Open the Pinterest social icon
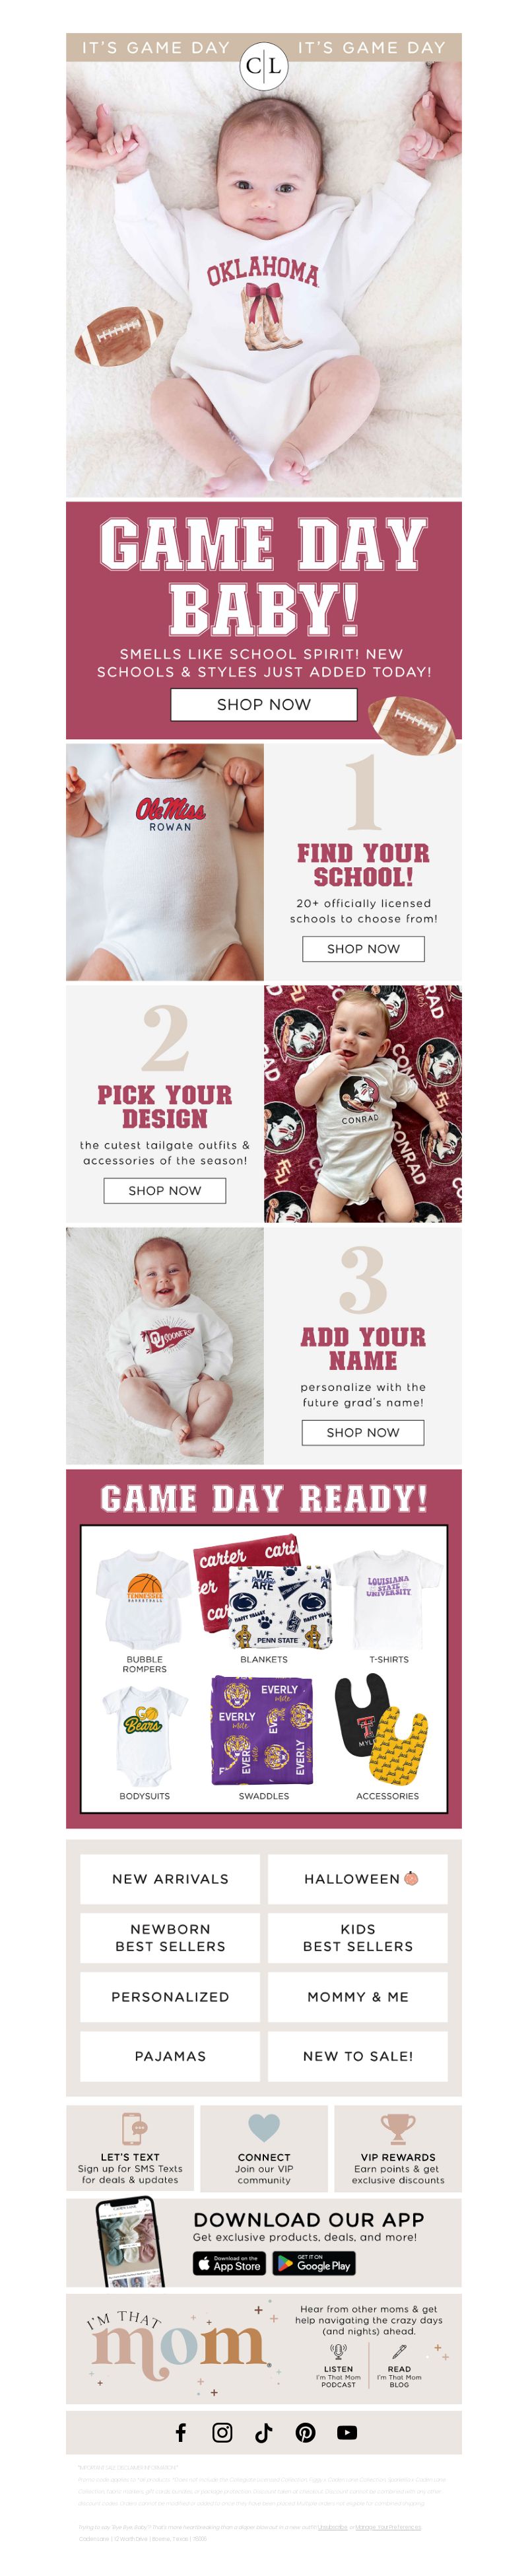 [305, 2432]
